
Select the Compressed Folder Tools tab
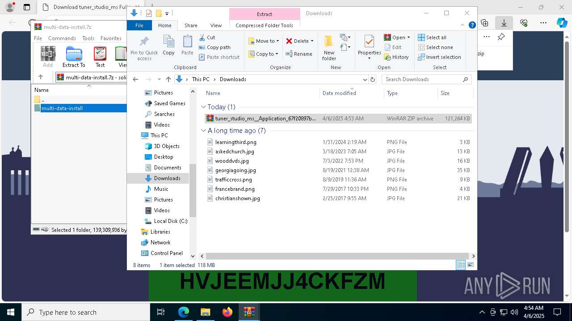click(x=264, y=25)
